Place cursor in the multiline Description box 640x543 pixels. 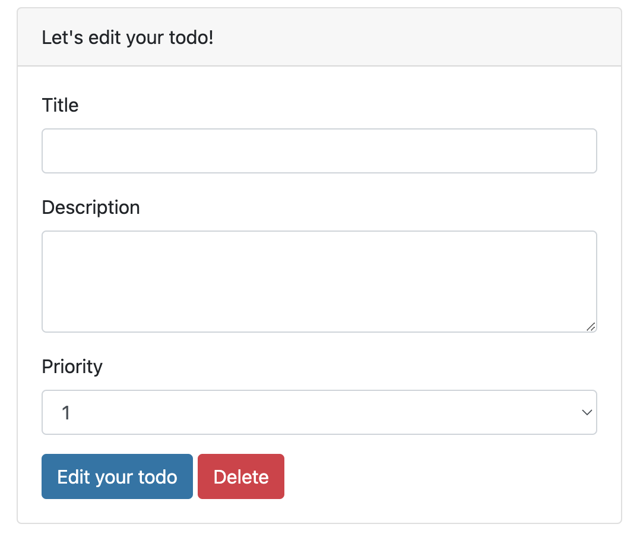(x=319, y=281)
